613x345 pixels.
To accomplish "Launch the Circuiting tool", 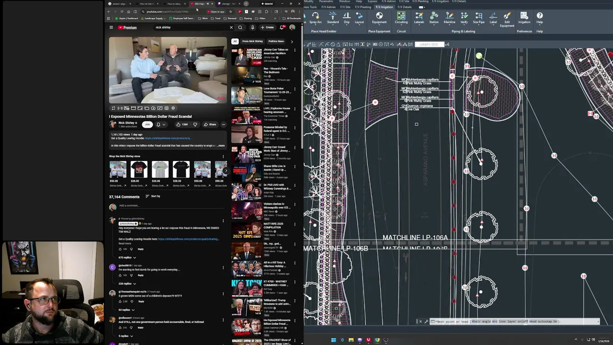I will pos(401,18).
